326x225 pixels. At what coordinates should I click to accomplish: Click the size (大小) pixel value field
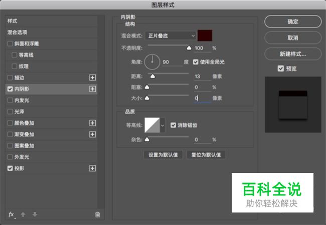(202, 98)
